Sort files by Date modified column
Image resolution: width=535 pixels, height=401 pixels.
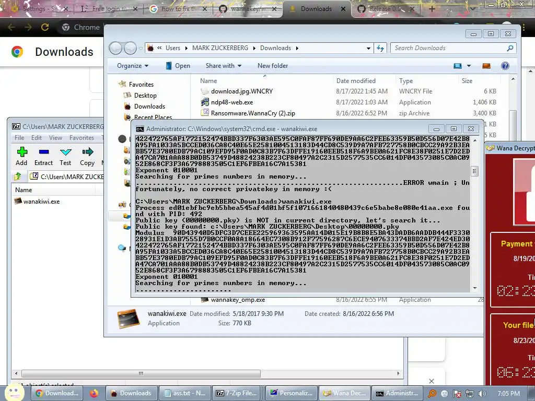[356, 81]
